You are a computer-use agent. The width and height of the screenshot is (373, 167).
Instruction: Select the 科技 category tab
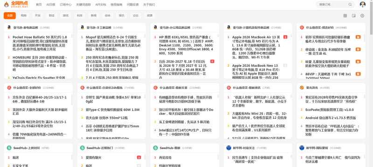(x=79, y=16)
